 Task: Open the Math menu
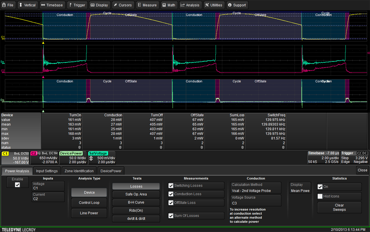[168, 5]
